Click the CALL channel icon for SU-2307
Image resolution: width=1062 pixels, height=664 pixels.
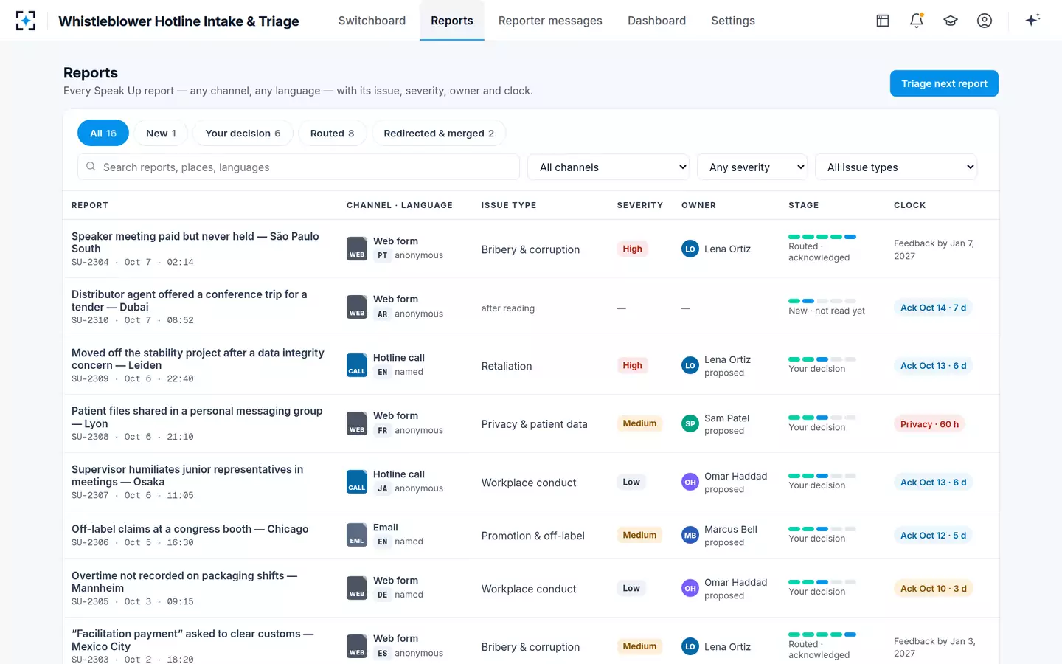click(357, 482)
